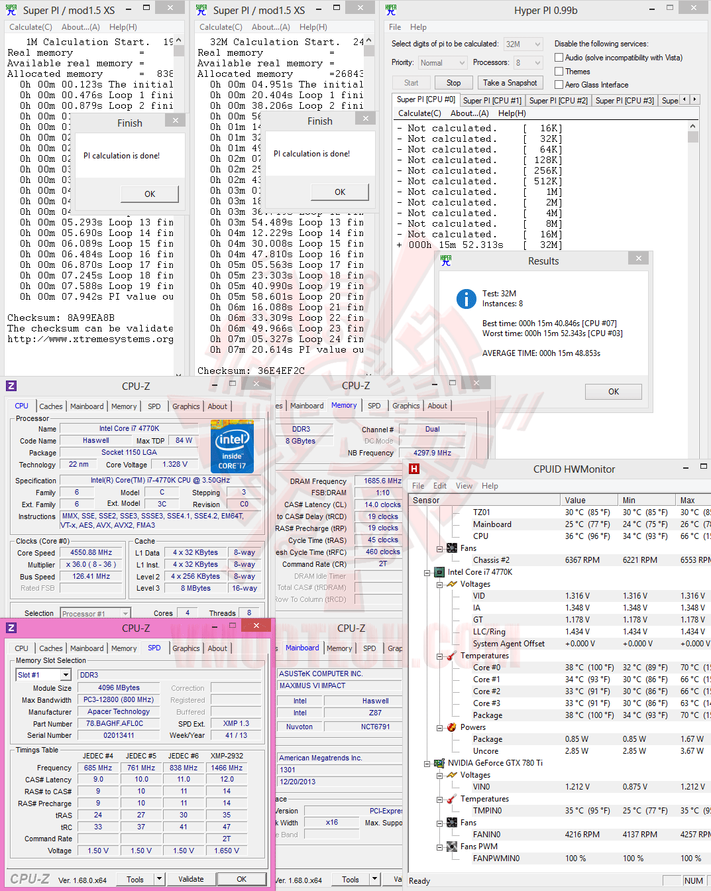This screenshot has width=711, height=891.
Task: Collapse the Powers tree group
Action: tap(439, 727)
